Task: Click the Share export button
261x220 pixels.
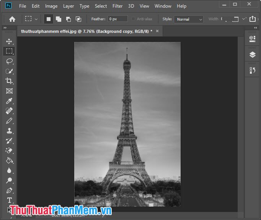Action: click(252, 19)
